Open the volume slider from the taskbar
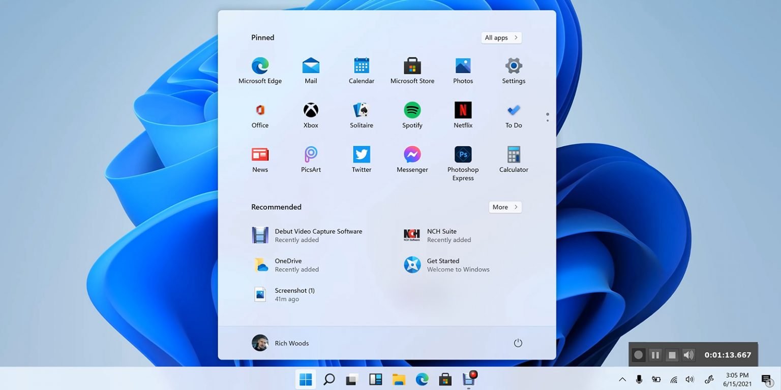The image size is (781, 390). pos(689,379)
